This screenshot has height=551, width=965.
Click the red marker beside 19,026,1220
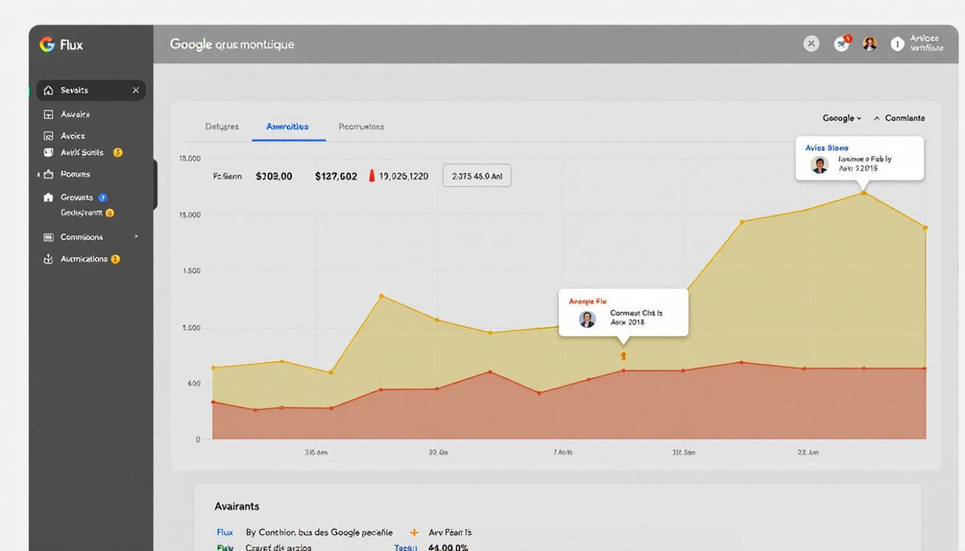coord(372,176)
